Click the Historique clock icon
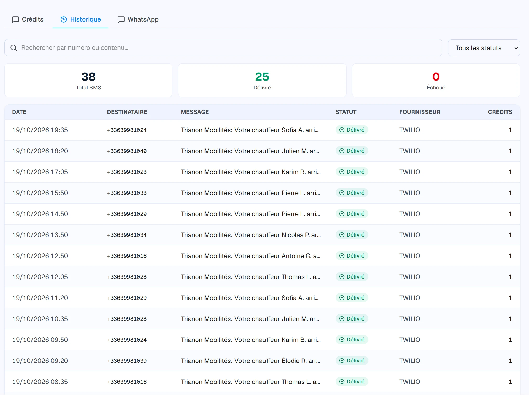 click(64, 19)
